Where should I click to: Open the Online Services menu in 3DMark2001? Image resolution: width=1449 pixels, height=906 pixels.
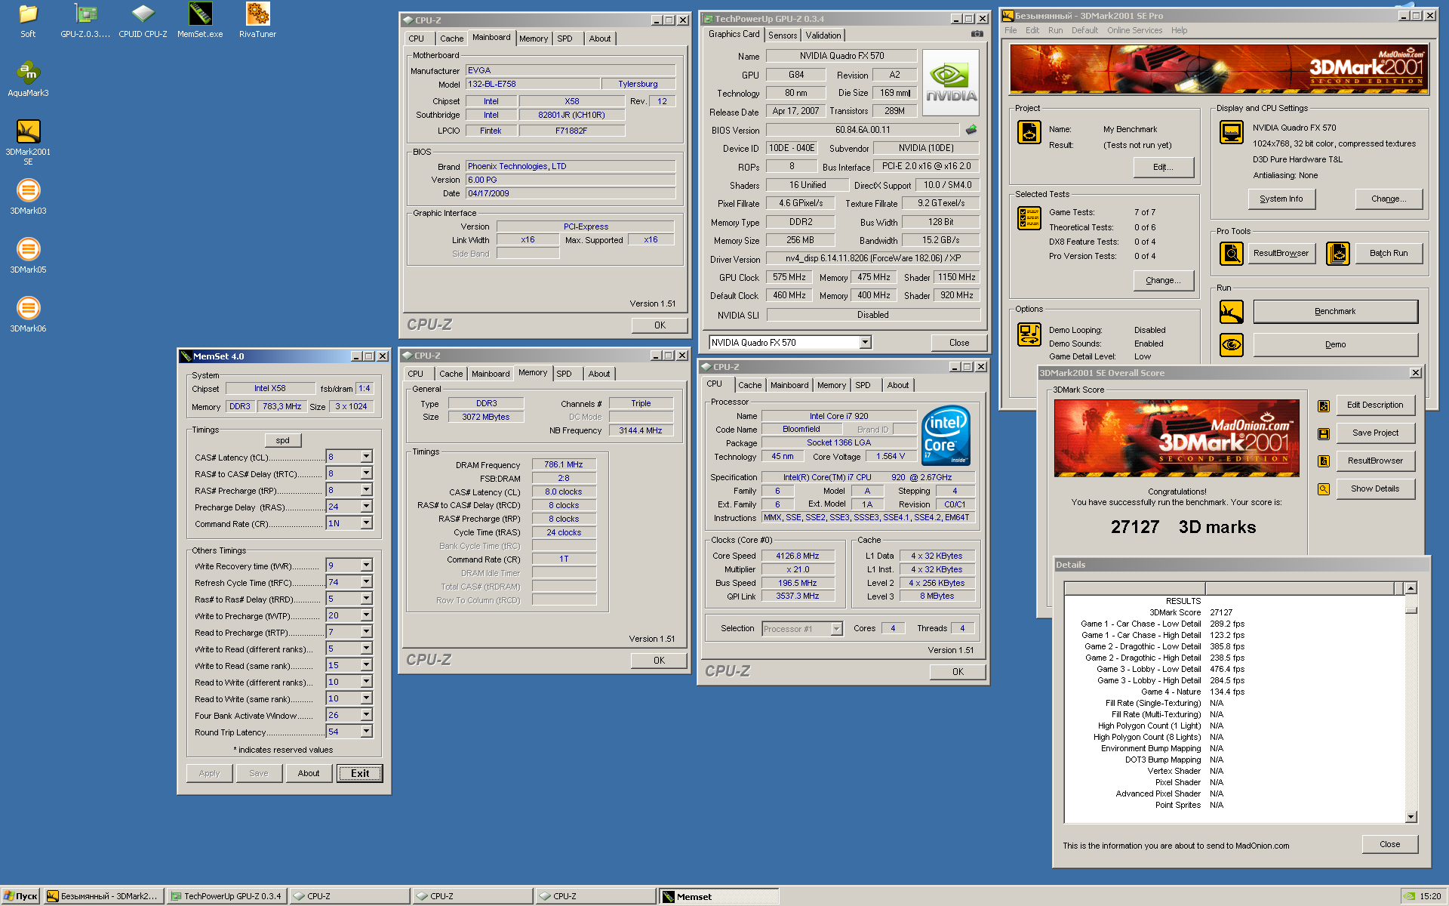1134,31
